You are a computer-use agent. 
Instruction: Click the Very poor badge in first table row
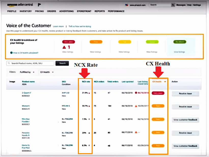point(158,93)
